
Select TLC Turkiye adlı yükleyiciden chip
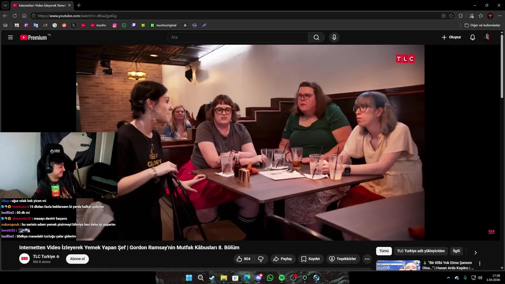point(421,251)
